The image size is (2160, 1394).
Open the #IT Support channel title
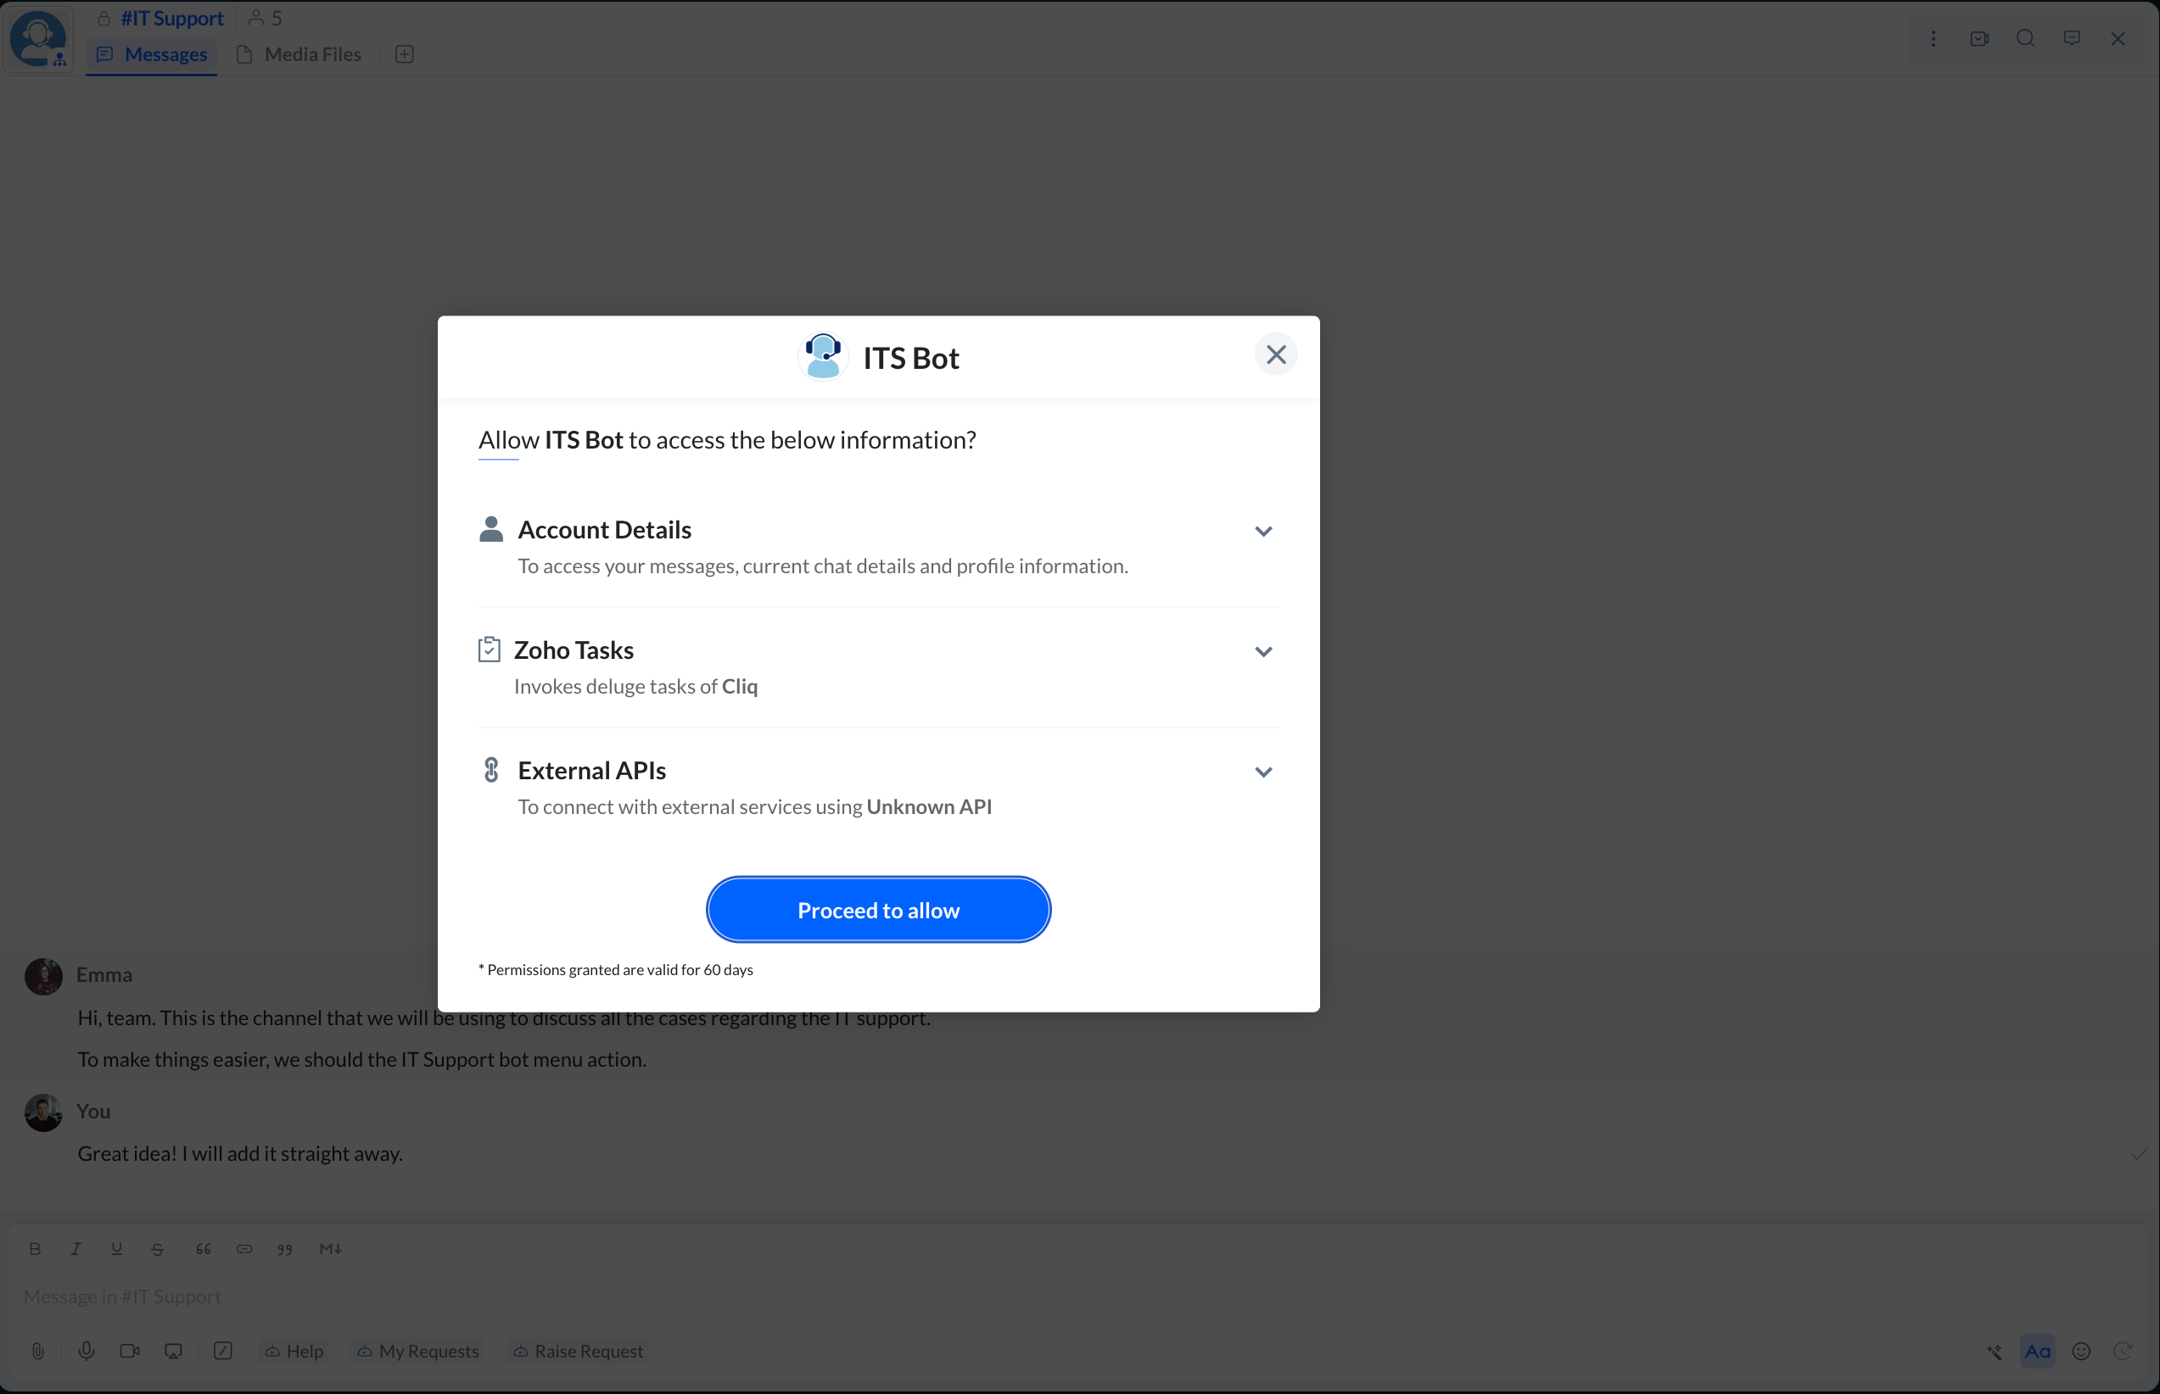(x=172, y=18)
